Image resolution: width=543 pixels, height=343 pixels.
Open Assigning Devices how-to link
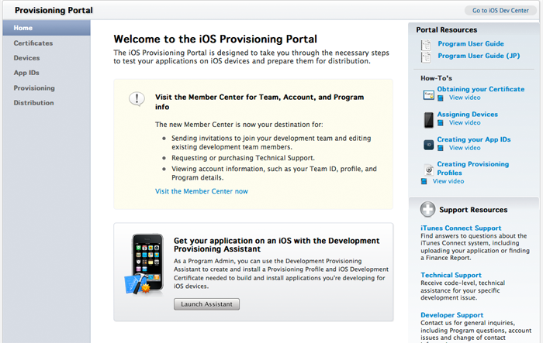click(x=467, y=114)
